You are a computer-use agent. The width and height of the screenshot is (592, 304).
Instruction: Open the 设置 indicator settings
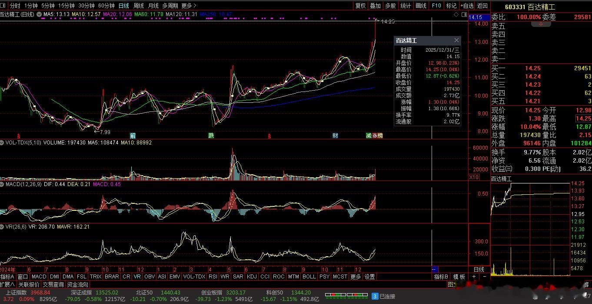(370, 277)
